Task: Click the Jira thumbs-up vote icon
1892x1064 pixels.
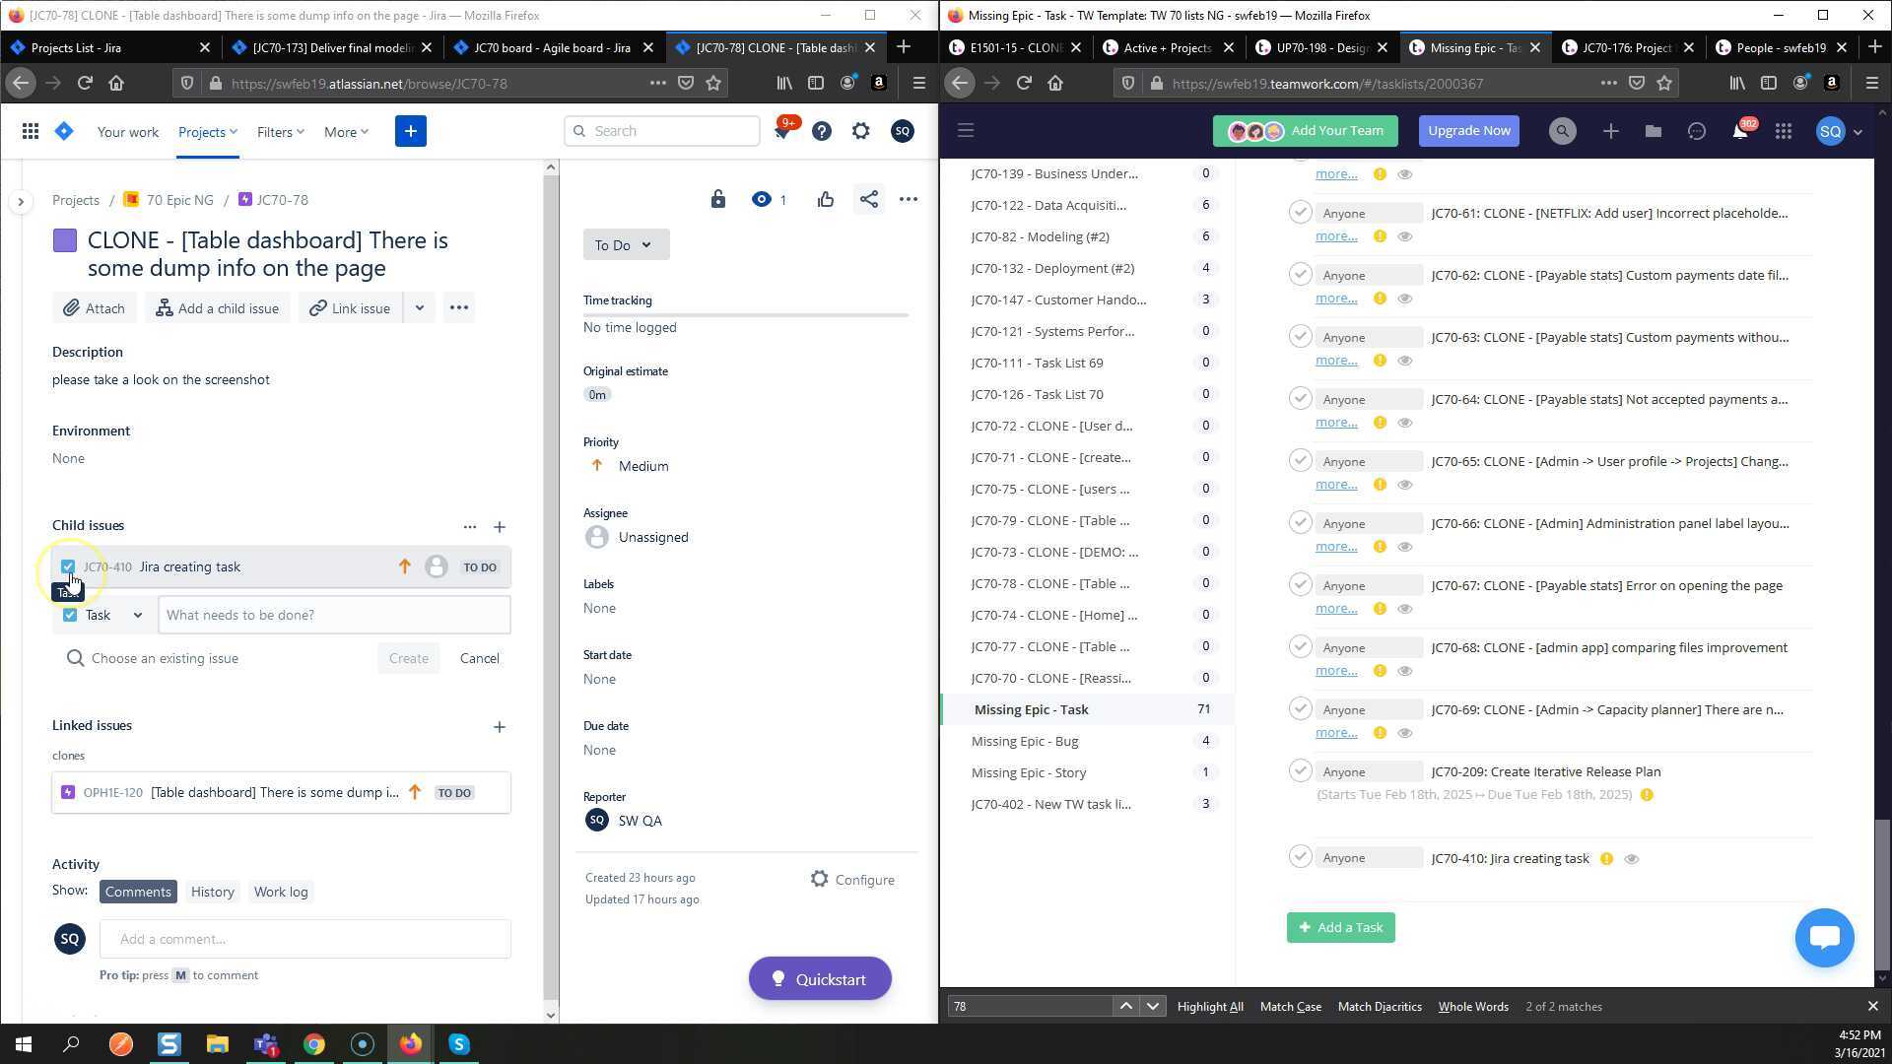Action: pos(825,200)
